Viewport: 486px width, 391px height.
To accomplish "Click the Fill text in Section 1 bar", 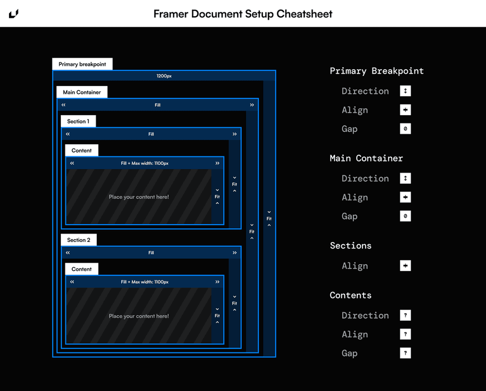I will coord(151,134).
